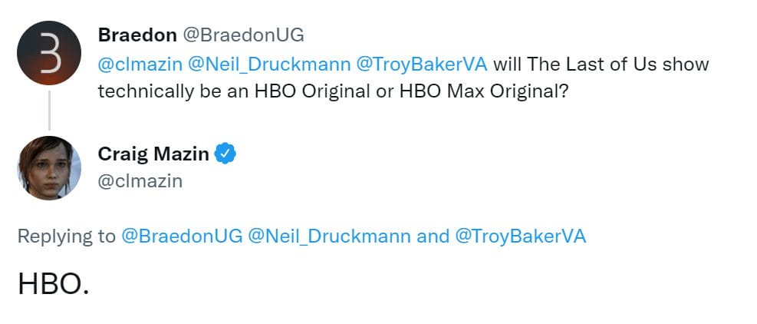Screen dimensions: 757x324
Task: Click the thread line connecting both avatars
Action: coord(48,110)
